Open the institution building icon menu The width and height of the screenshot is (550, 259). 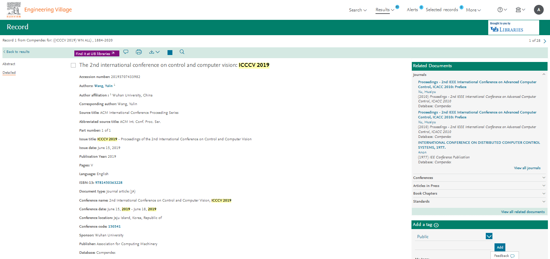pos(520,10)
